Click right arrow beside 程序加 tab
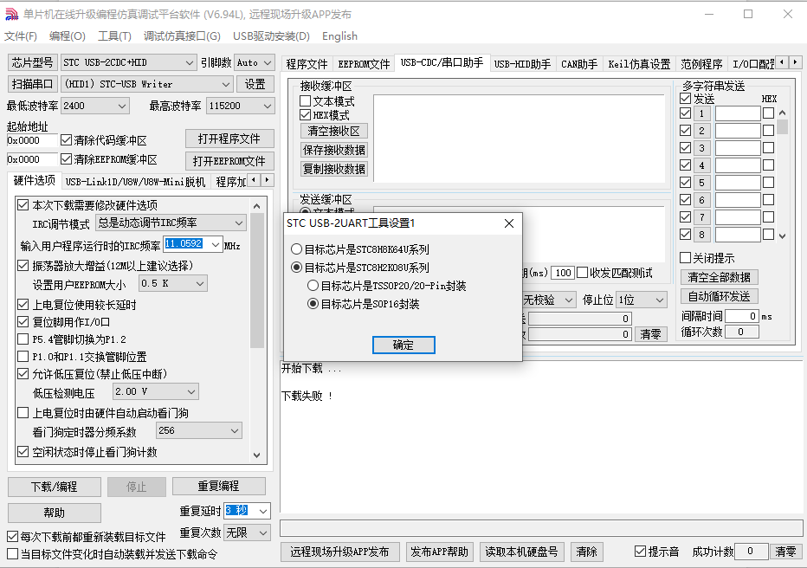 coord(267,180)
